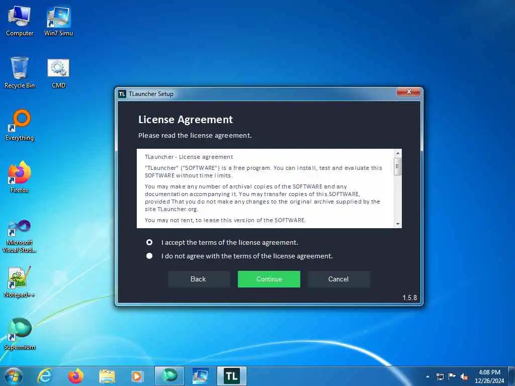
Task: Click 'You may not rent, to lease' line
Action: coord(225,220)
